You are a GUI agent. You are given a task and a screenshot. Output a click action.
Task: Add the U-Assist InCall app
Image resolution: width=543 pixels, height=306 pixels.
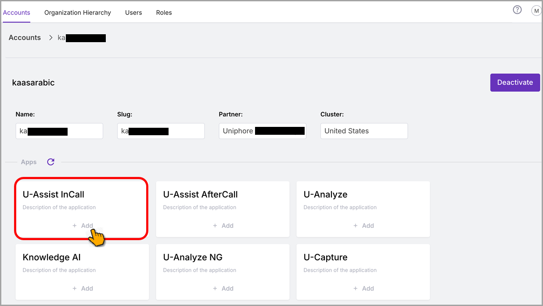tap(83, 226)
